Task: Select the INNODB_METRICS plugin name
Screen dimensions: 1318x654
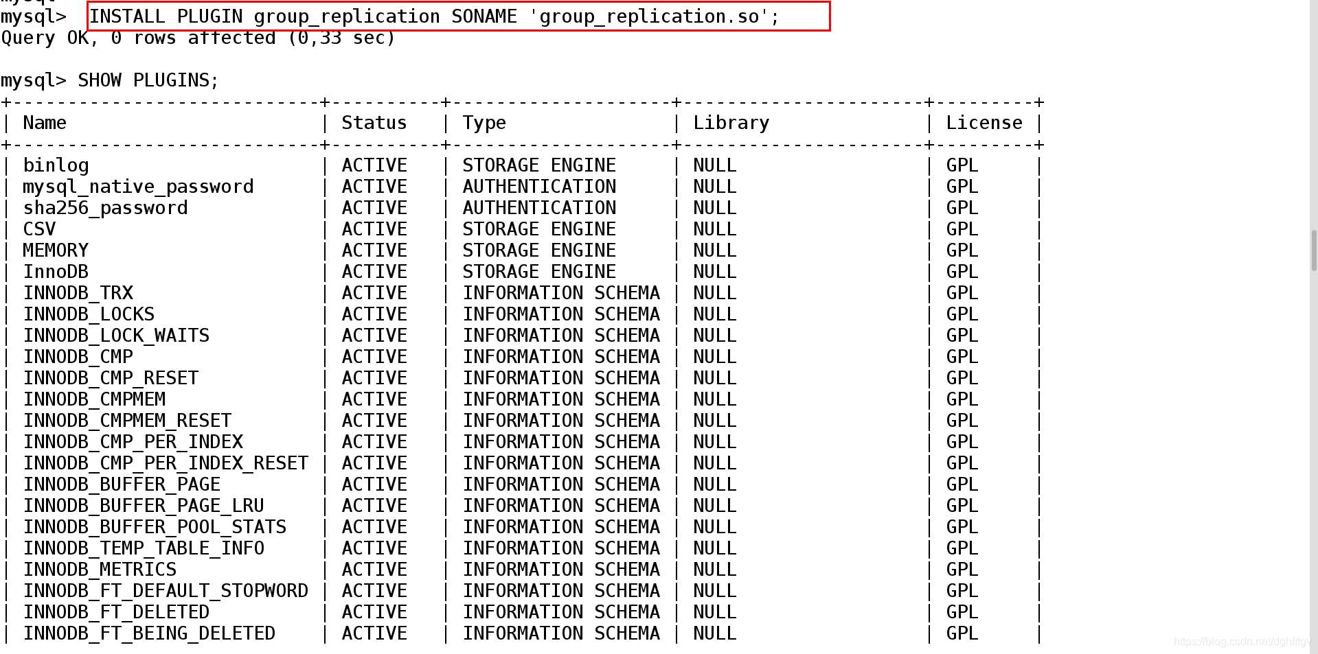Action: tap(100, 570)
